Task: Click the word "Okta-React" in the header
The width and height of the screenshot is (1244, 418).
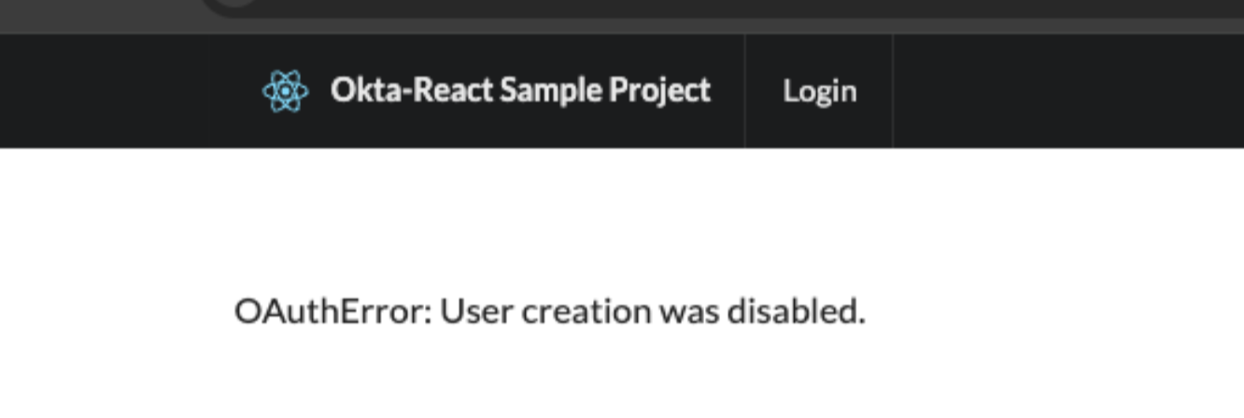Action: [x=411, y=91]
